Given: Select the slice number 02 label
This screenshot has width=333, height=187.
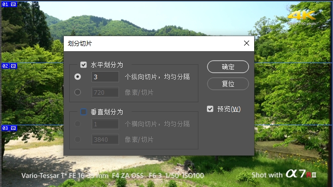Looking at the screenshot, I should pos(6,66).
